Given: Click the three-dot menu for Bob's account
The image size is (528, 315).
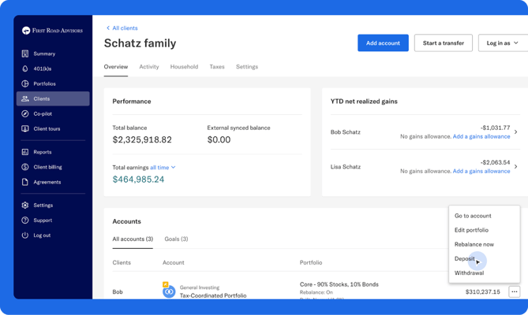Looking at the screenshot, I should [x=514, y=292].
